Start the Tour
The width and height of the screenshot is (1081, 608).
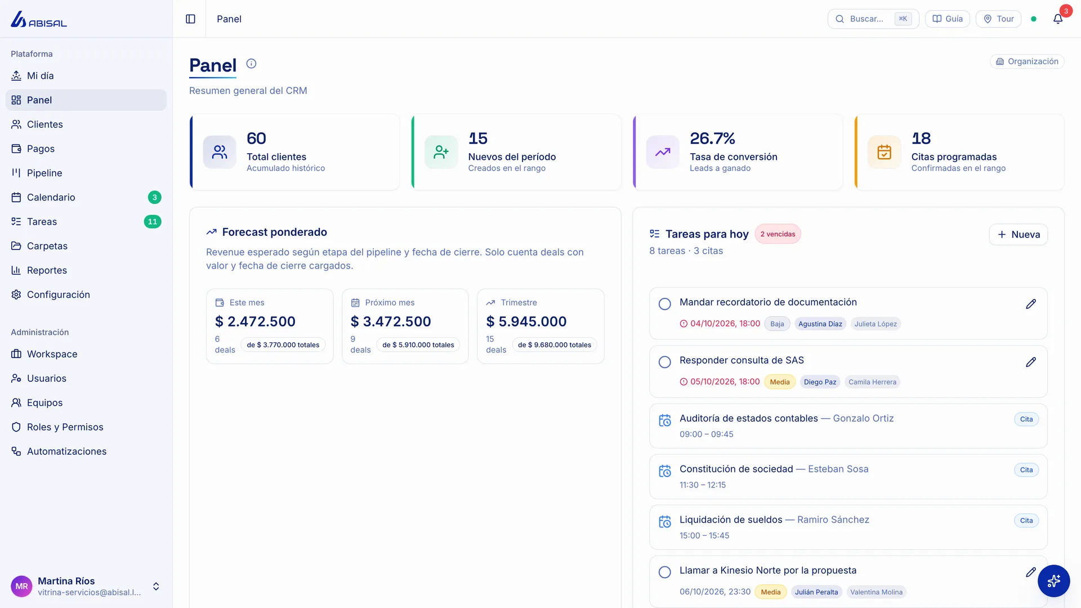[x=998, y=19]
